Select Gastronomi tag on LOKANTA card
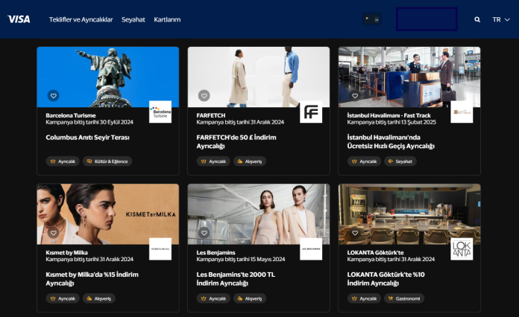519x317 pixels. point(404,298)
